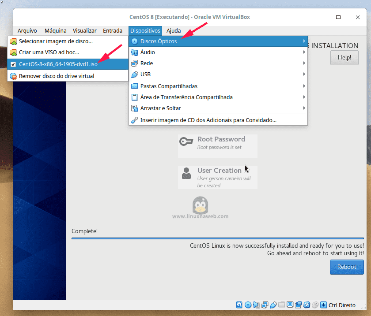Click the Ctrl Direito host key label
This screenshot has height=316, width=371.
click(x=342, y=305)
